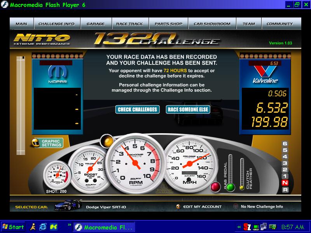Click the Nitto Extreme Performance logo
The height and width of the screenshot is (233, 311).
click(42, 39)
